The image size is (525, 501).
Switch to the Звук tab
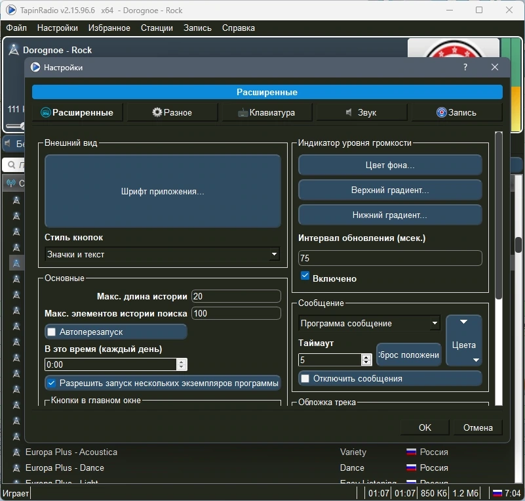(x=362, y=112)
